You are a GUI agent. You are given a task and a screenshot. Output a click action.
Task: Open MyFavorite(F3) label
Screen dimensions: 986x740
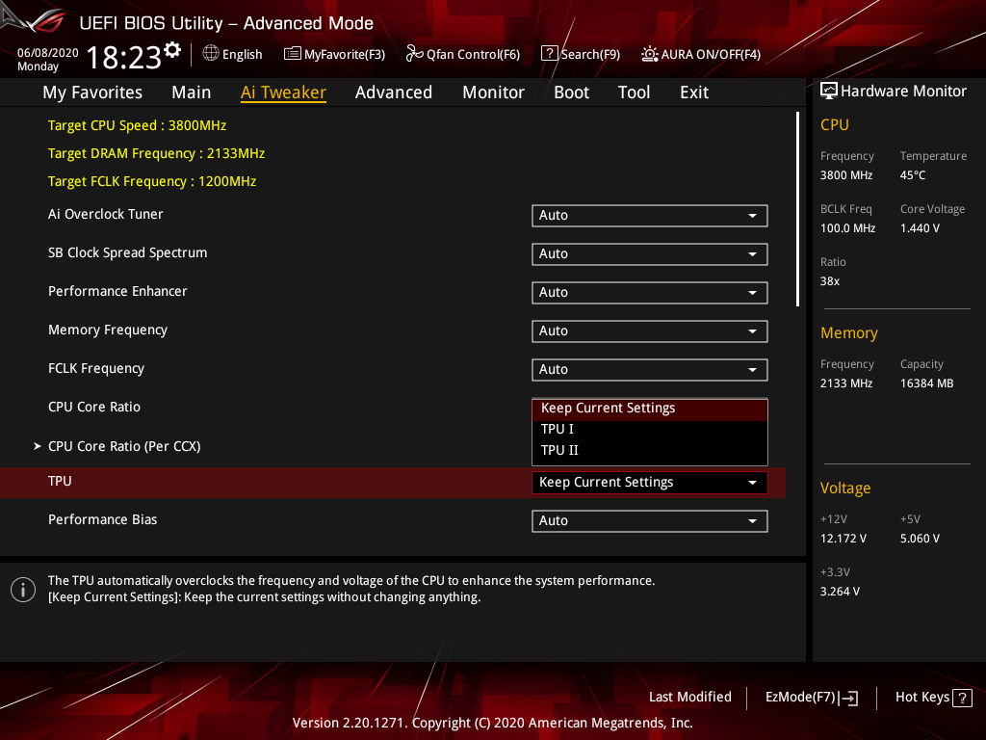pos(345,55)
